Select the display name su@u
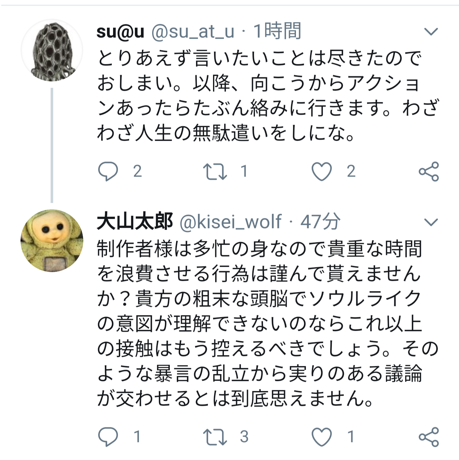Viewport: 459px width, 460px height. coord(120,31)
